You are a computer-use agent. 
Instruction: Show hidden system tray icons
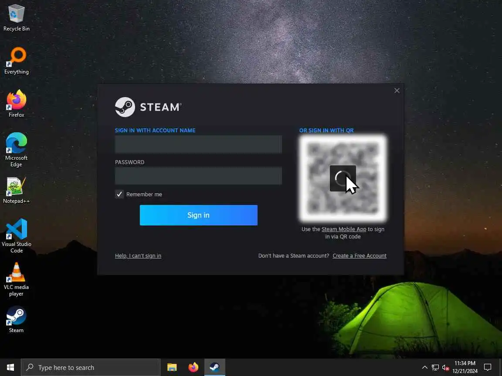pos(424,367)
